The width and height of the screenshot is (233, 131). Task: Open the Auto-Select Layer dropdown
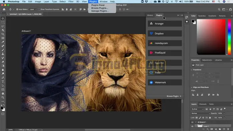pyautogui.click(x=33, y=9)
